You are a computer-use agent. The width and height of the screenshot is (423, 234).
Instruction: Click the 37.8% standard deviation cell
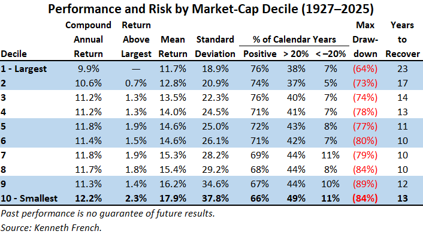[215, 199]
